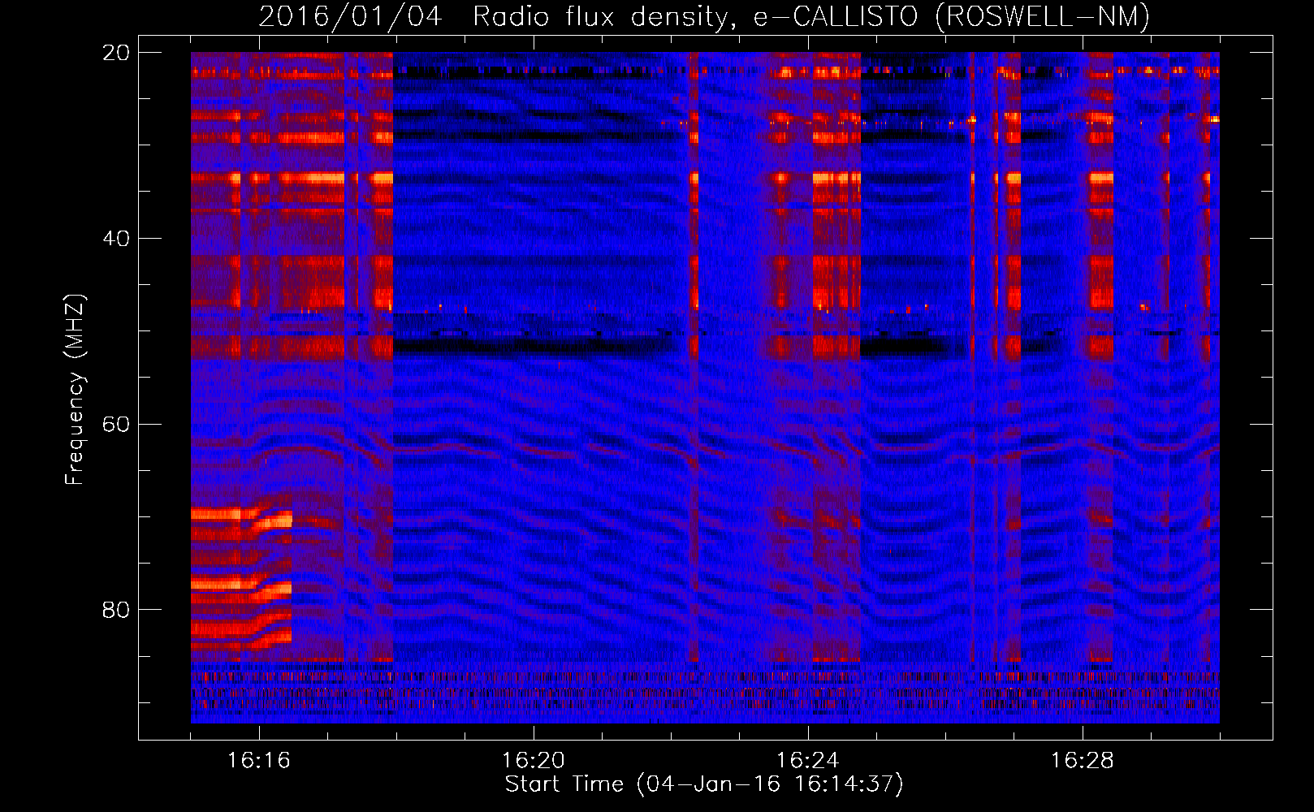Click the plot title '2016/01/04 Radio flux density, e-CALLISTO (ROSWELL-NM)'

(x=704, y=16)
